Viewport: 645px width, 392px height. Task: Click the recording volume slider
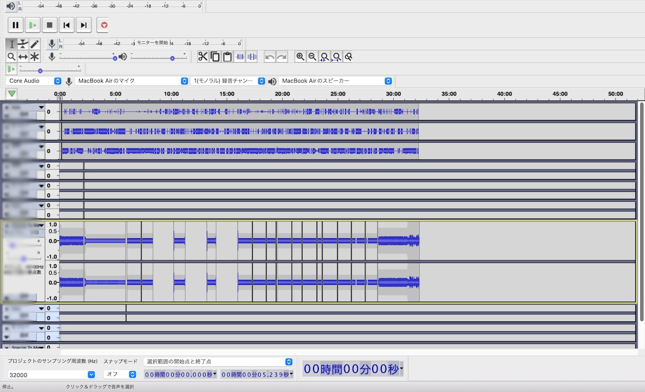[88, 57]
